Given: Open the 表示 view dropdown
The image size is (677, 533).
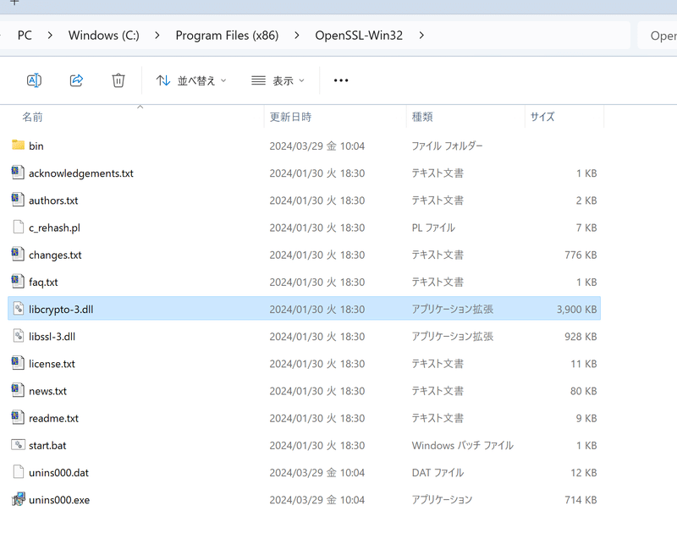Looking at the screenshot, I should (x=278, y=80).
